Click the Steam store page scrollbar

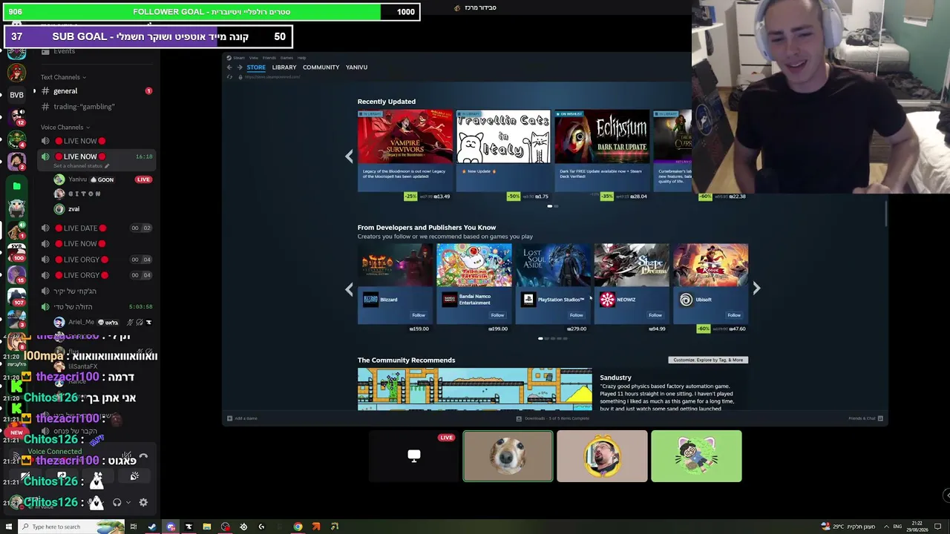pos(887,214)
